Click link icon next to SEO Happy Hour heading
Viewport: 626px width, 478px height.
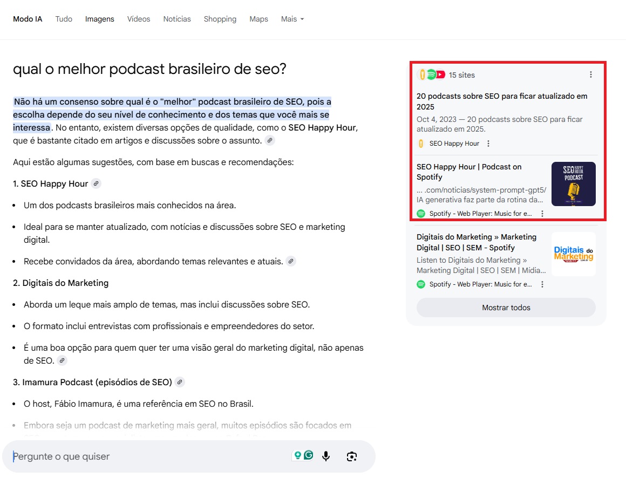point(96,184)
